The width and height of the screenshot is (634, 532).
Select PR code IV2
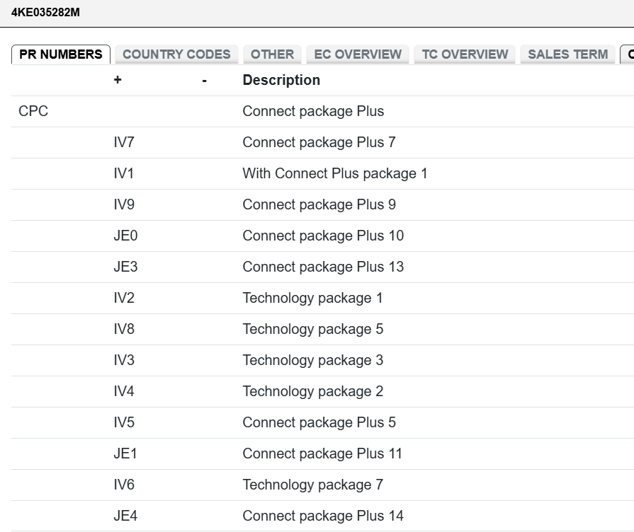(124, 298)
